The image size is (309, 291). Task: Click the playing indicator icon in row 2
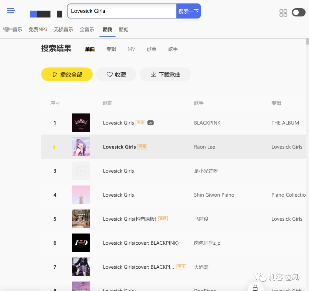click(55, 147)
